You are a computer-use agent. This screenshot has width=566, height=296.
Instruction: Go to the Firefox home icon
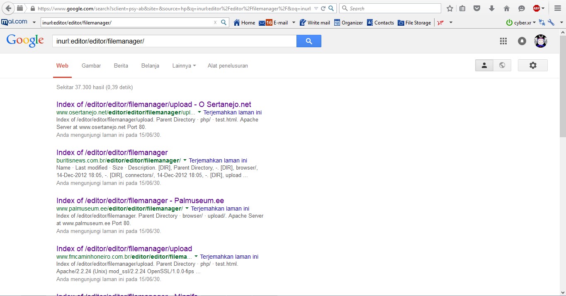tap(506, 8)
